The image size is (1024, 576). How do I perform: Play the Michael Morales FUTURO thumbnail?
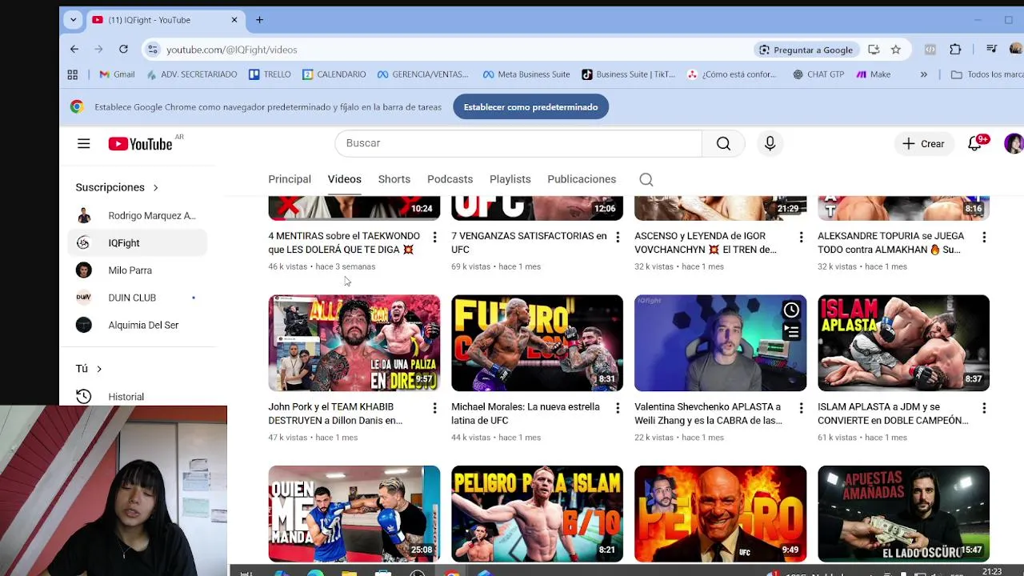(x=537, y=343)
